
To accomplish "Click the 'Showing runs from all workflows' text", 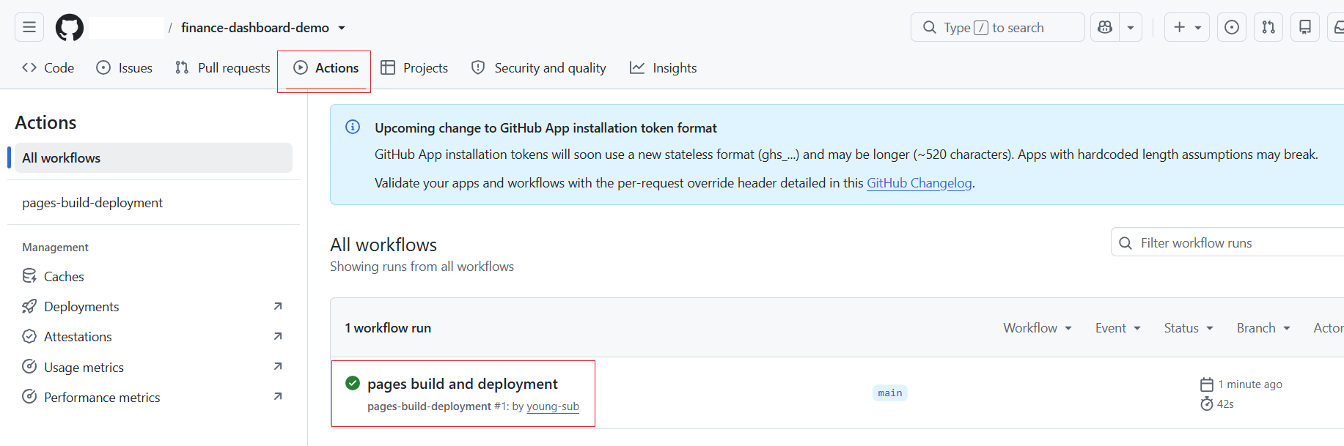I will click(422, 267).
